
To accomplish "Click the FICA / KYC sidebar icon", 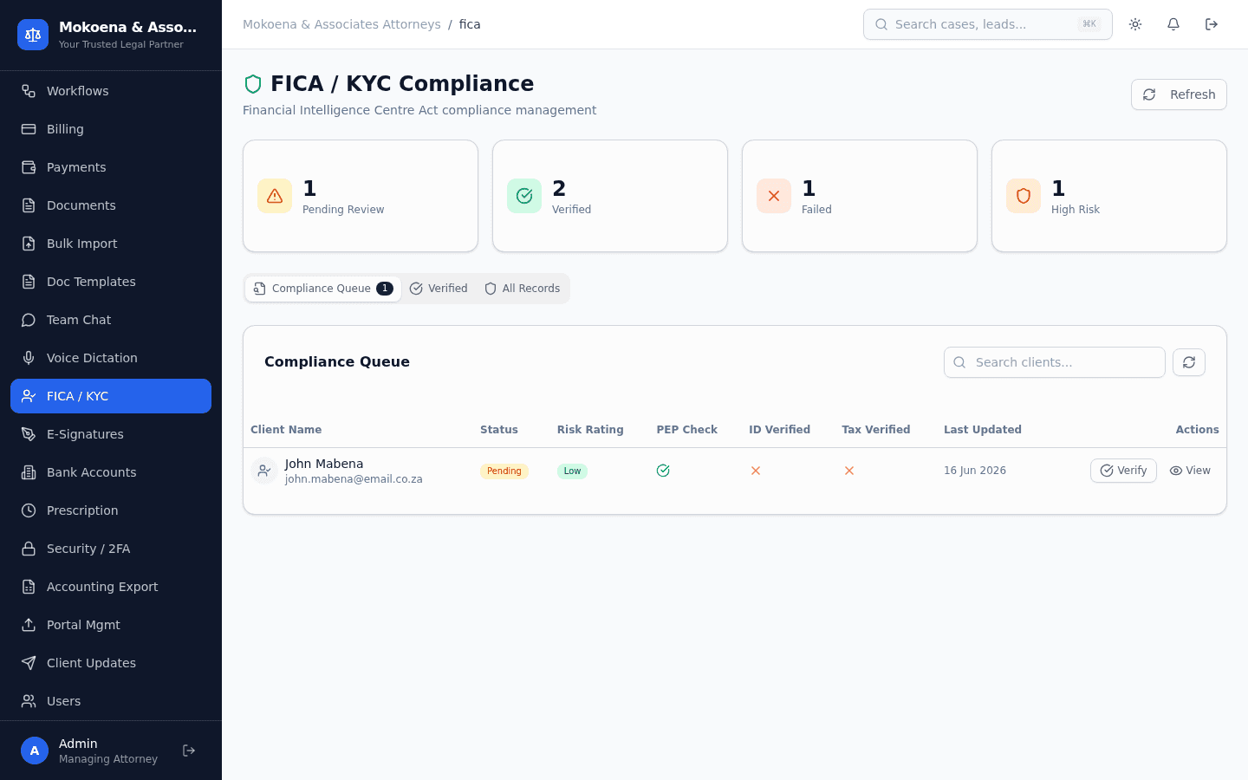I will [x=29, y=396].
